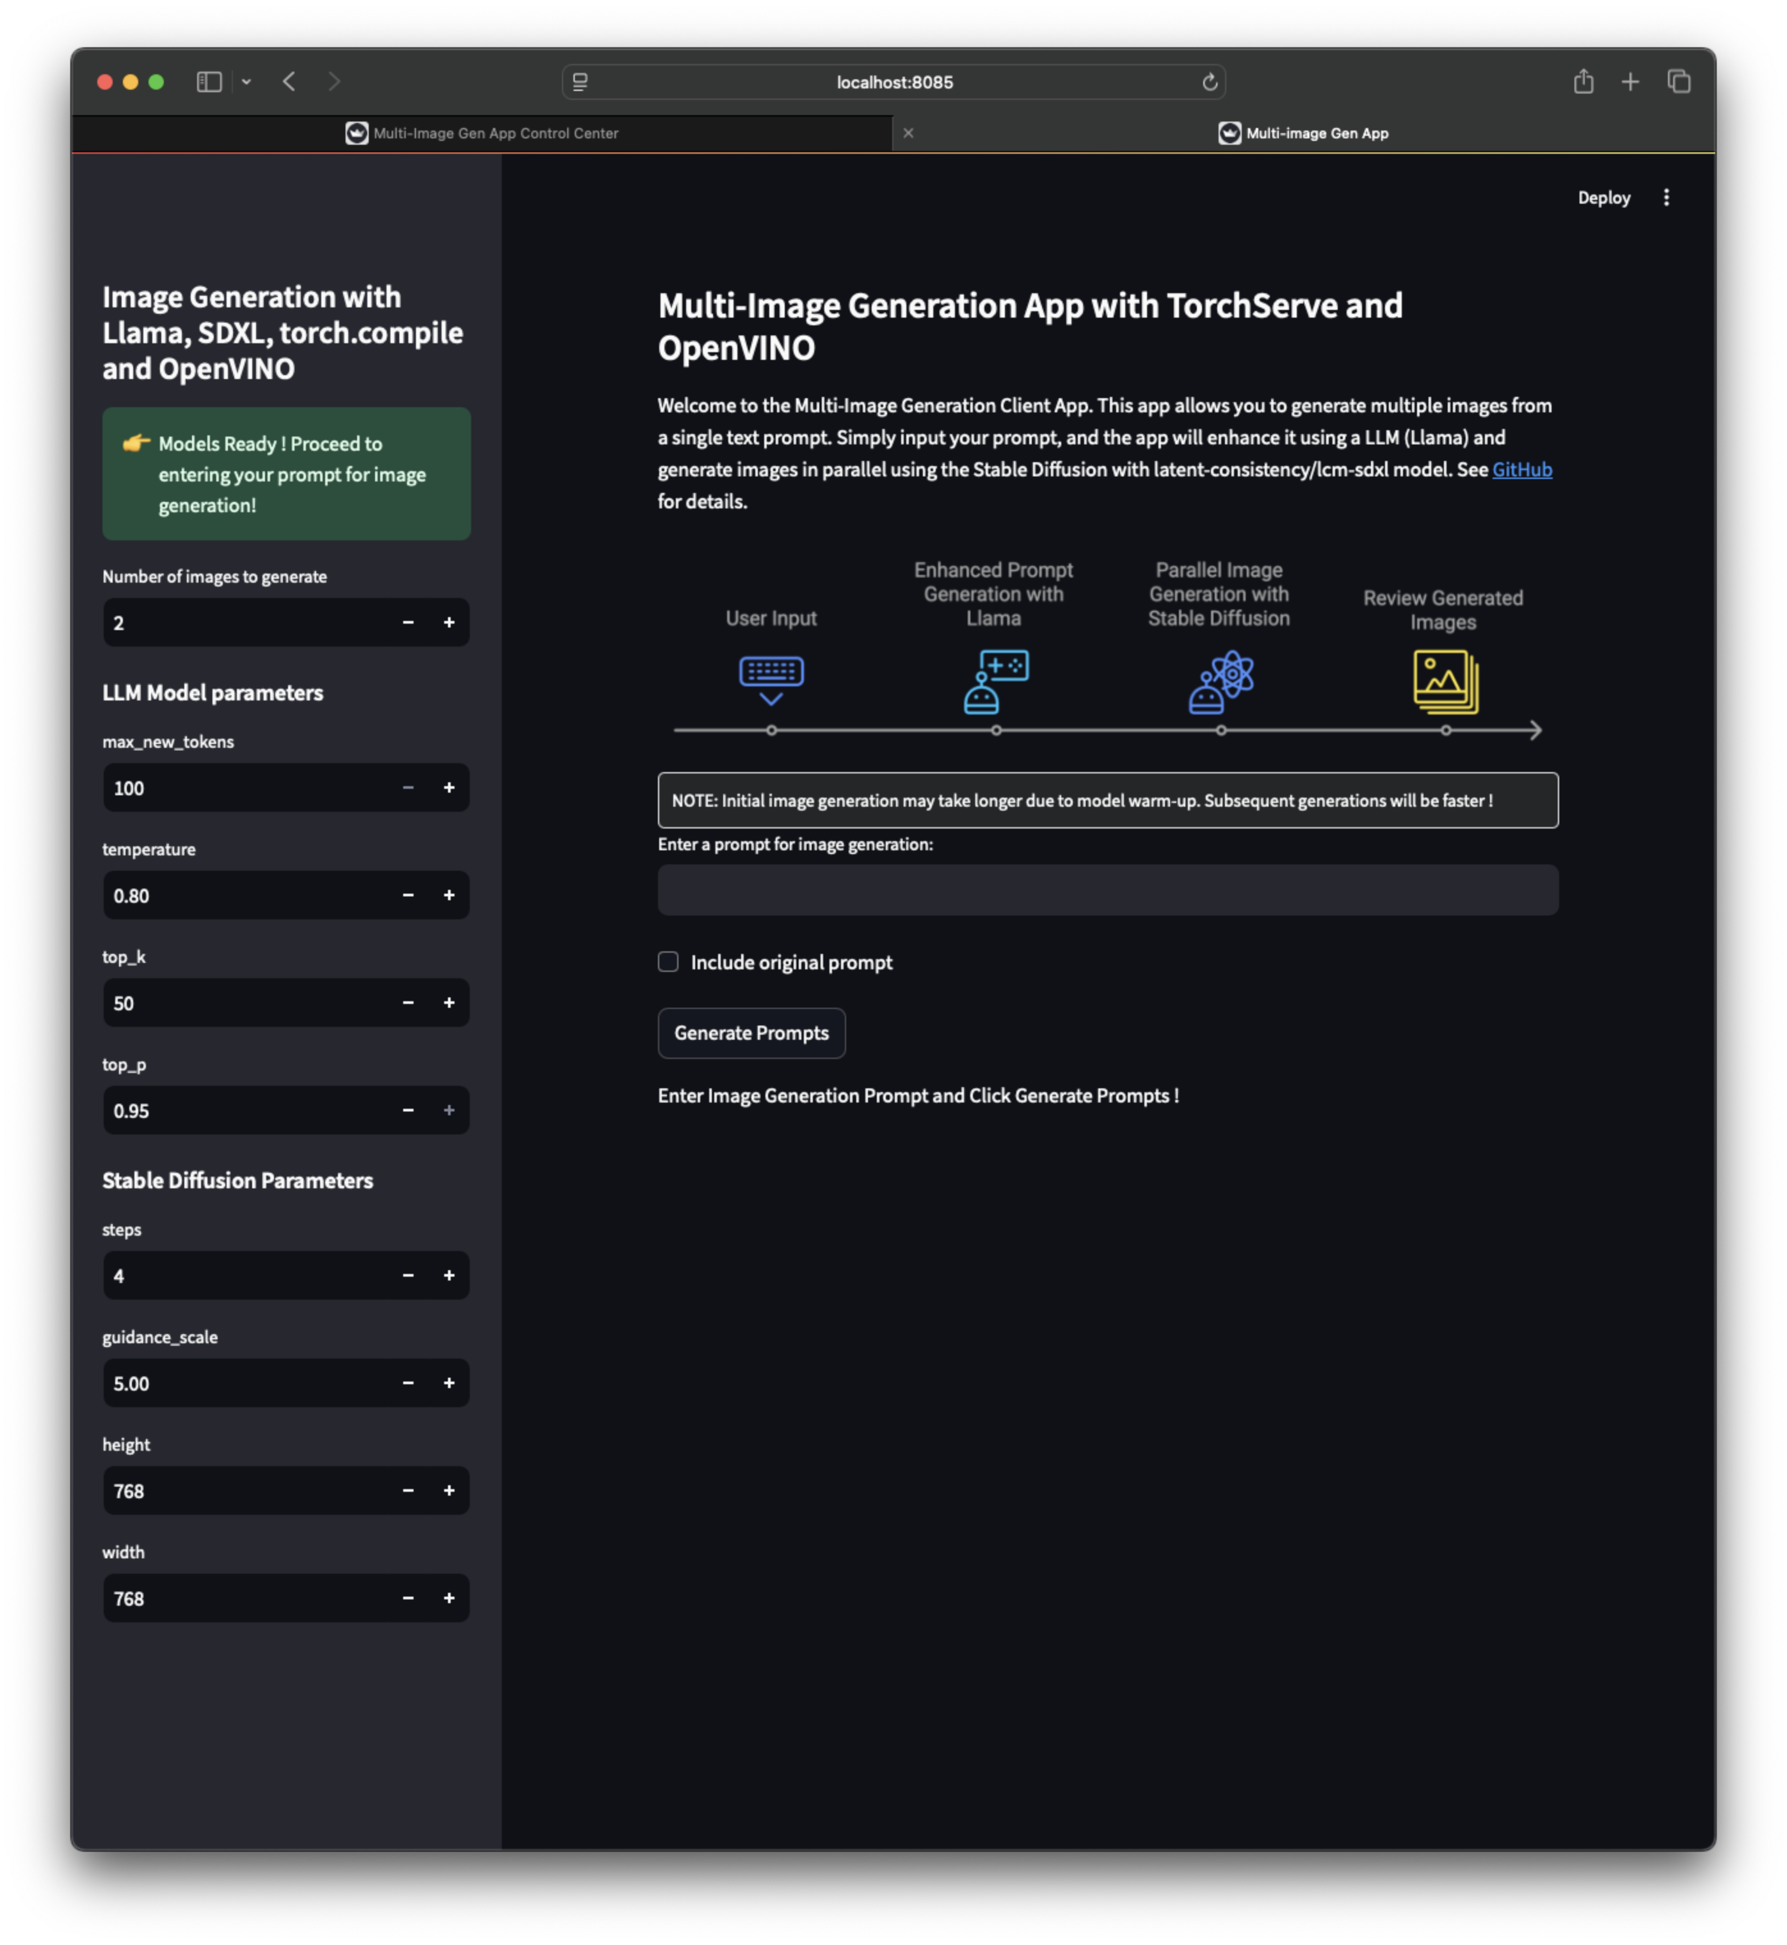
Task: Go back with the browser back arrow
Action: click(289, 82)
